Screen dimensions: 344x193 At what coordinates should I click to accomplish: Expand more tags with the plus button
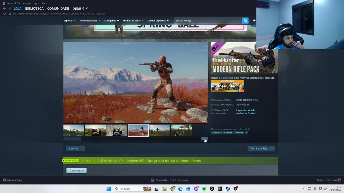coord(246,133)
